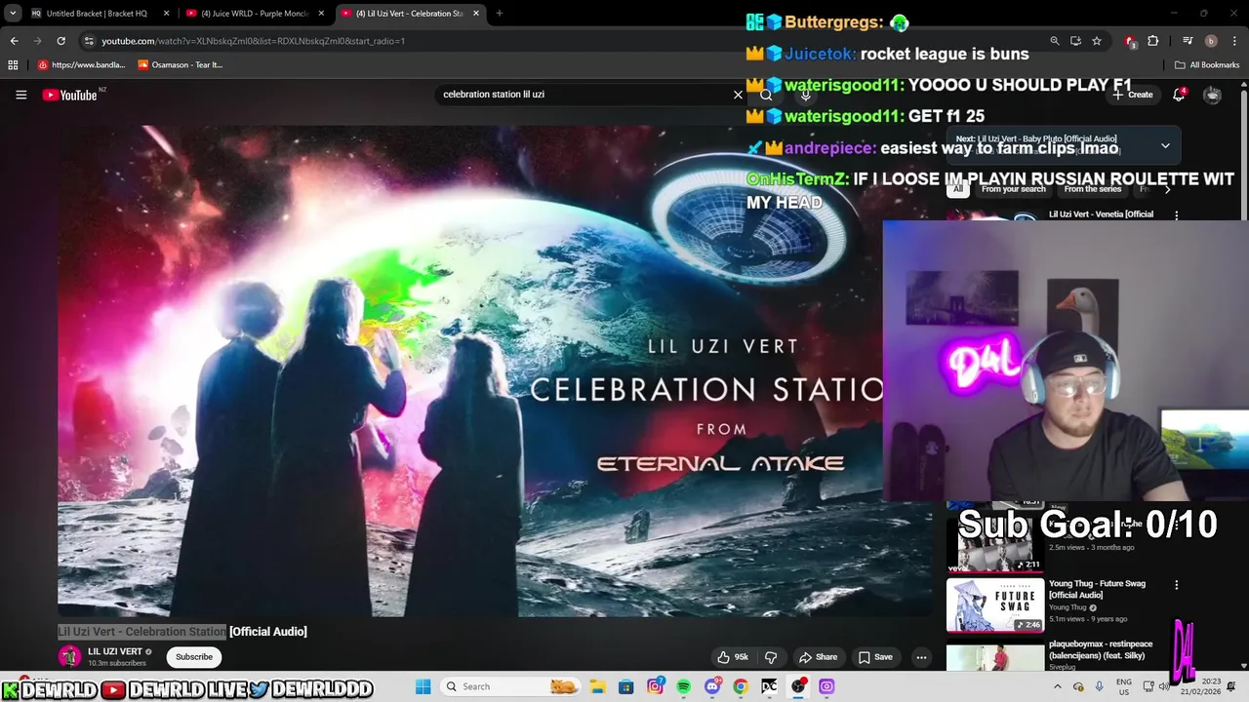
Task: Click the Windows taskbar Search box
Action: point(509,686)
